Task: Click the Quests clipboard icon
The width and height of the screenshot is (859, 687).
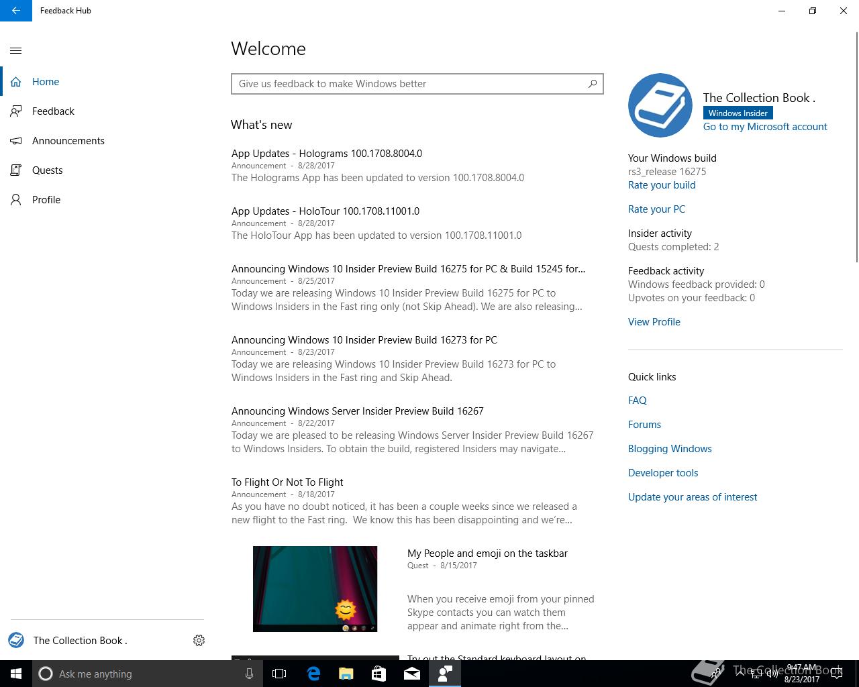Action: tap(16, 170)
